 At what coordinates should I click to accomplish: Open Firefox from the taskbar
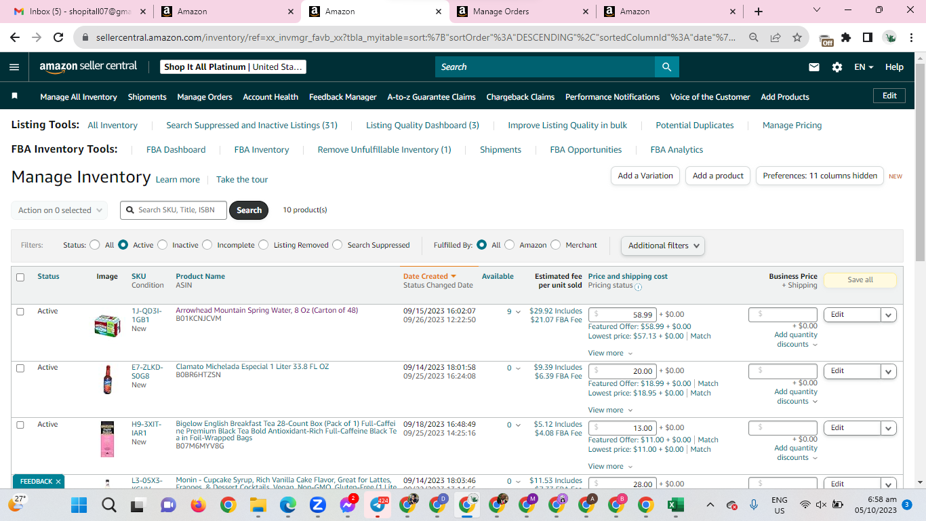198,505
